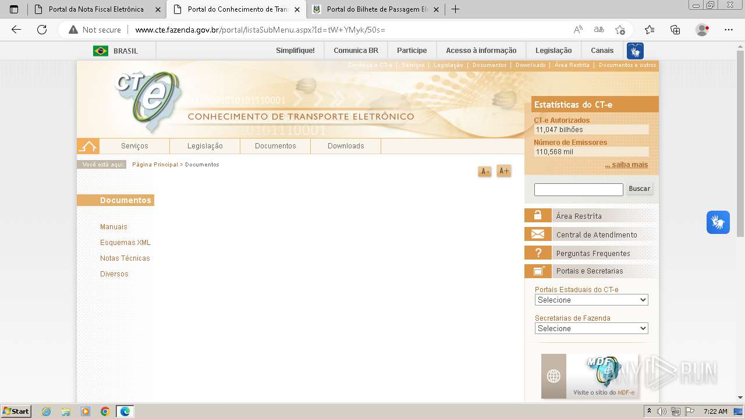The image size is (745, 419).
Task: Click Comunica BR in the government bar
Action: tap(356, 51)
